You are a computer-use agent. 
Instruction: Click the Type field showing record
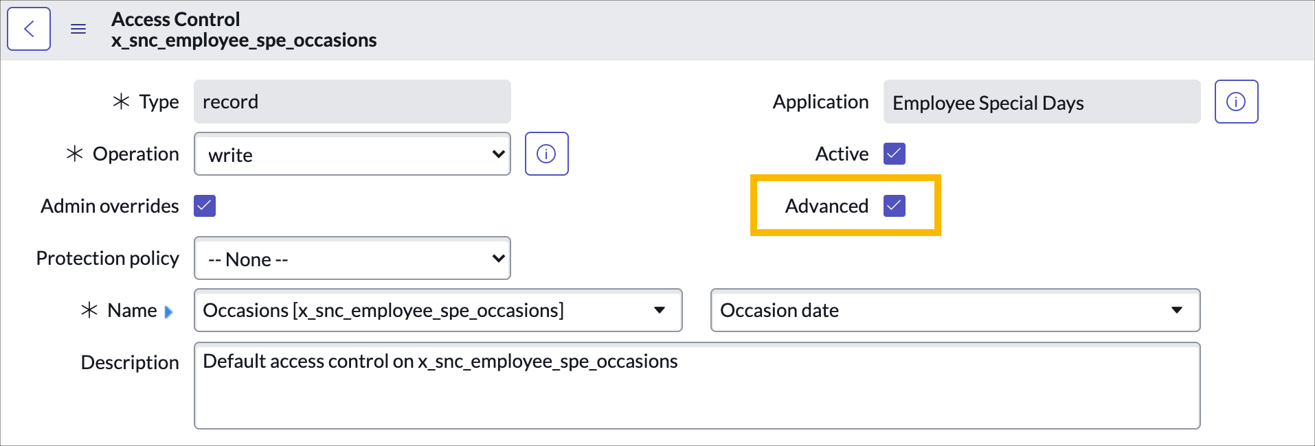[x=352, y=102]
